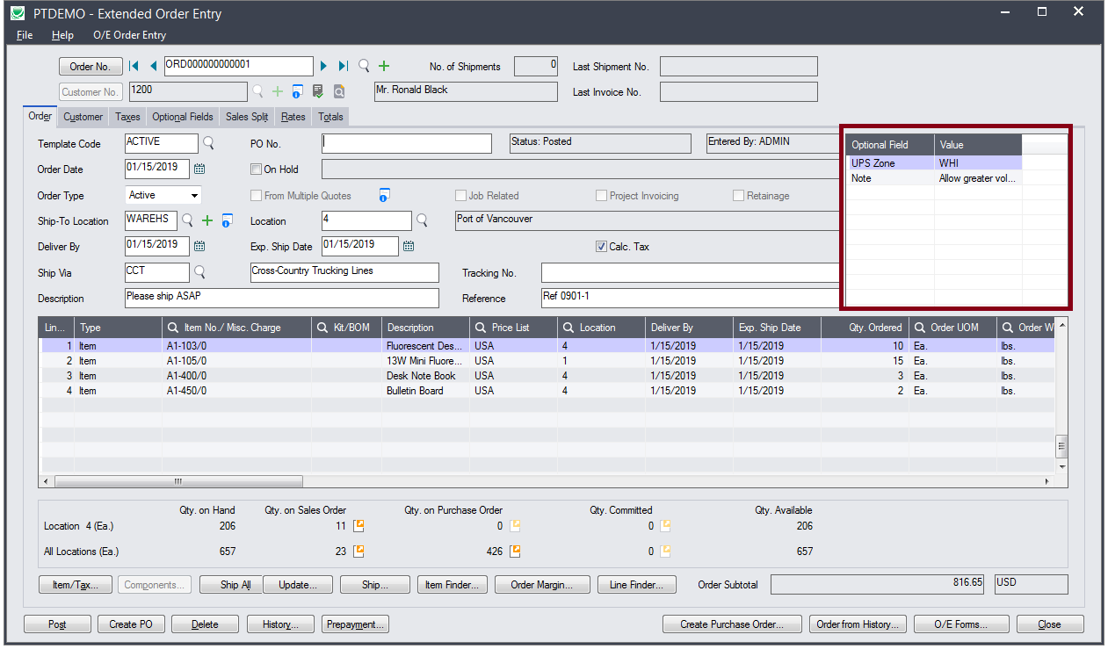Select the A1-105/0 item row

[548, 361]
